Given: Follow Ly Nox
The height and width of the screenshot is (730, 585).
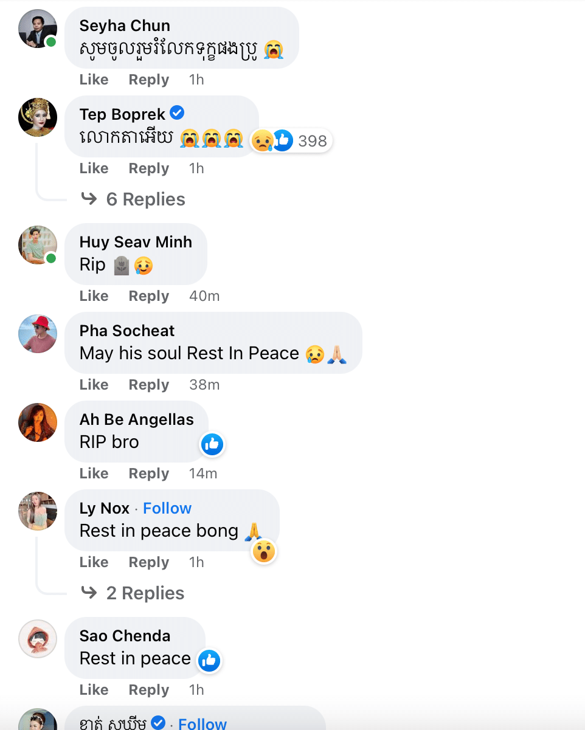Looking at the screenshot, I should point(167,508).
